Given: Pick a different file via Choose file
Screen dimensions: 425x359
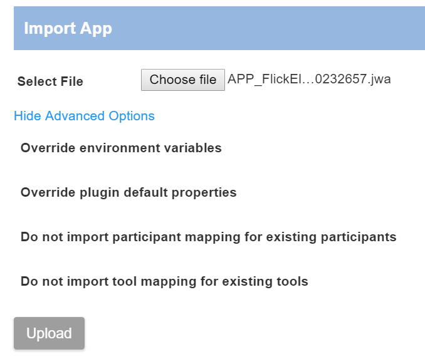Looking at the screenshot, I should (x=182, y=80).
